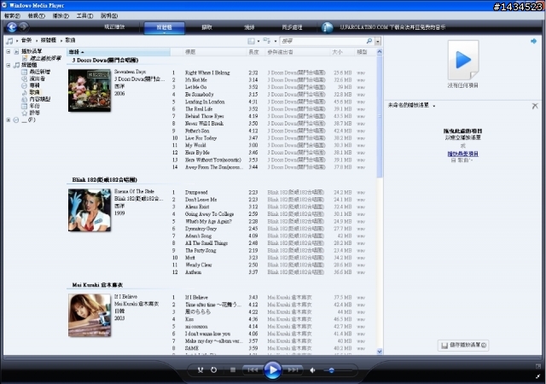Click the scroll down arrow of list
The height and width of the screenshot is (384, 546).
[380, 352]
